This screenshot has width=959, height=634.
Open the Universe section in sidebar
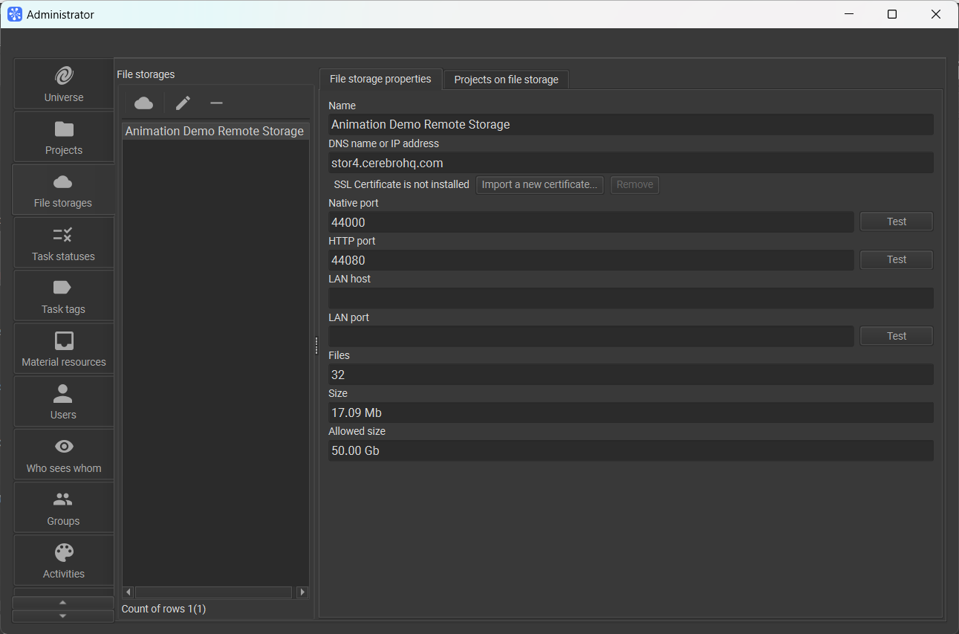pos(64,84)
